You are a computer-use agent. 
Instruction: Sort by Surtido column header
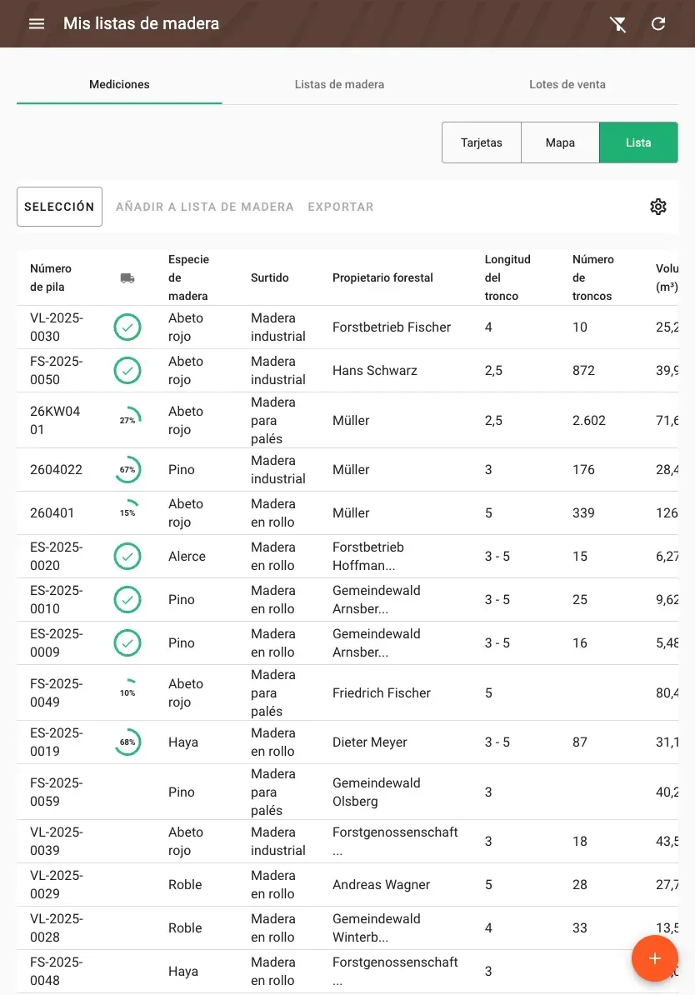pos(270,278)
